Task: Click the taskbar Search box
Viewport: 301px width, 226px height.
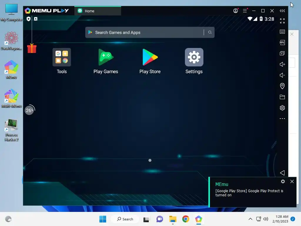Action: (x=125, y=219)
